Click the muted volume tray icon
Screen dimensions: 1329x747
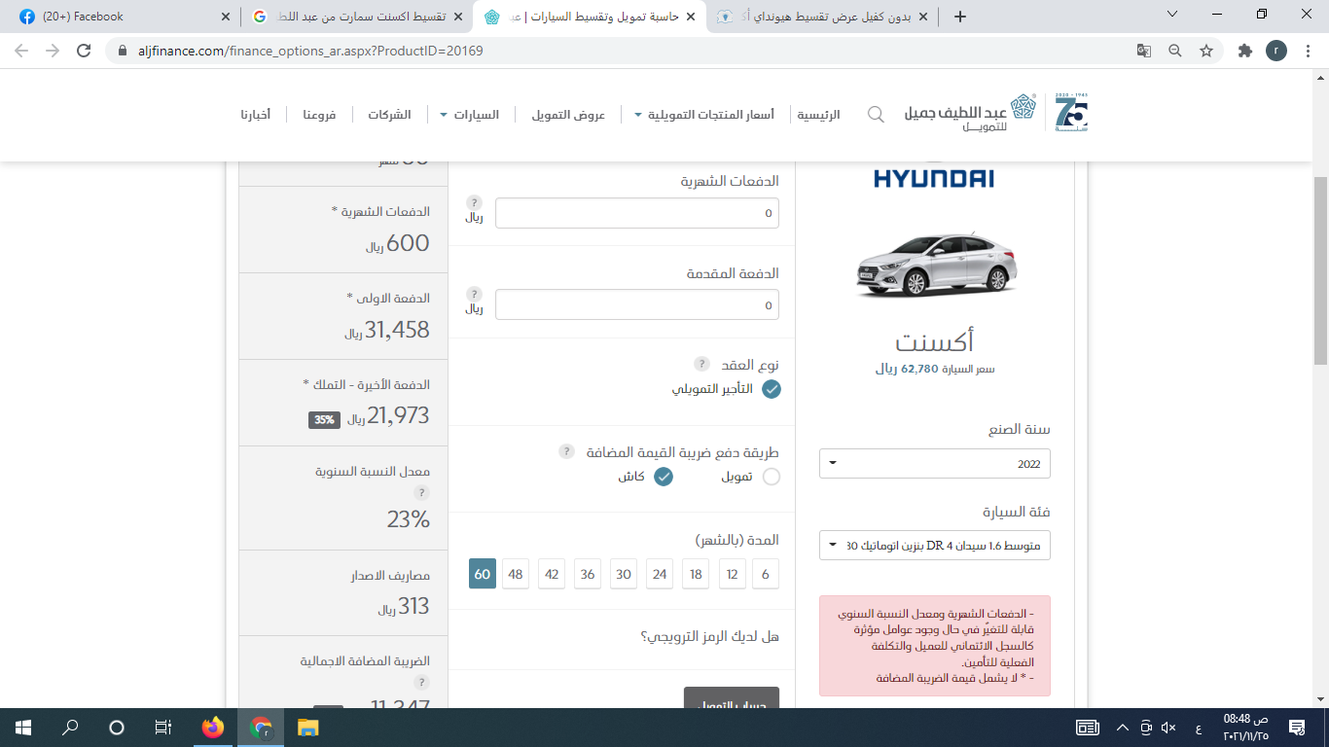(x=1168, y=728)
